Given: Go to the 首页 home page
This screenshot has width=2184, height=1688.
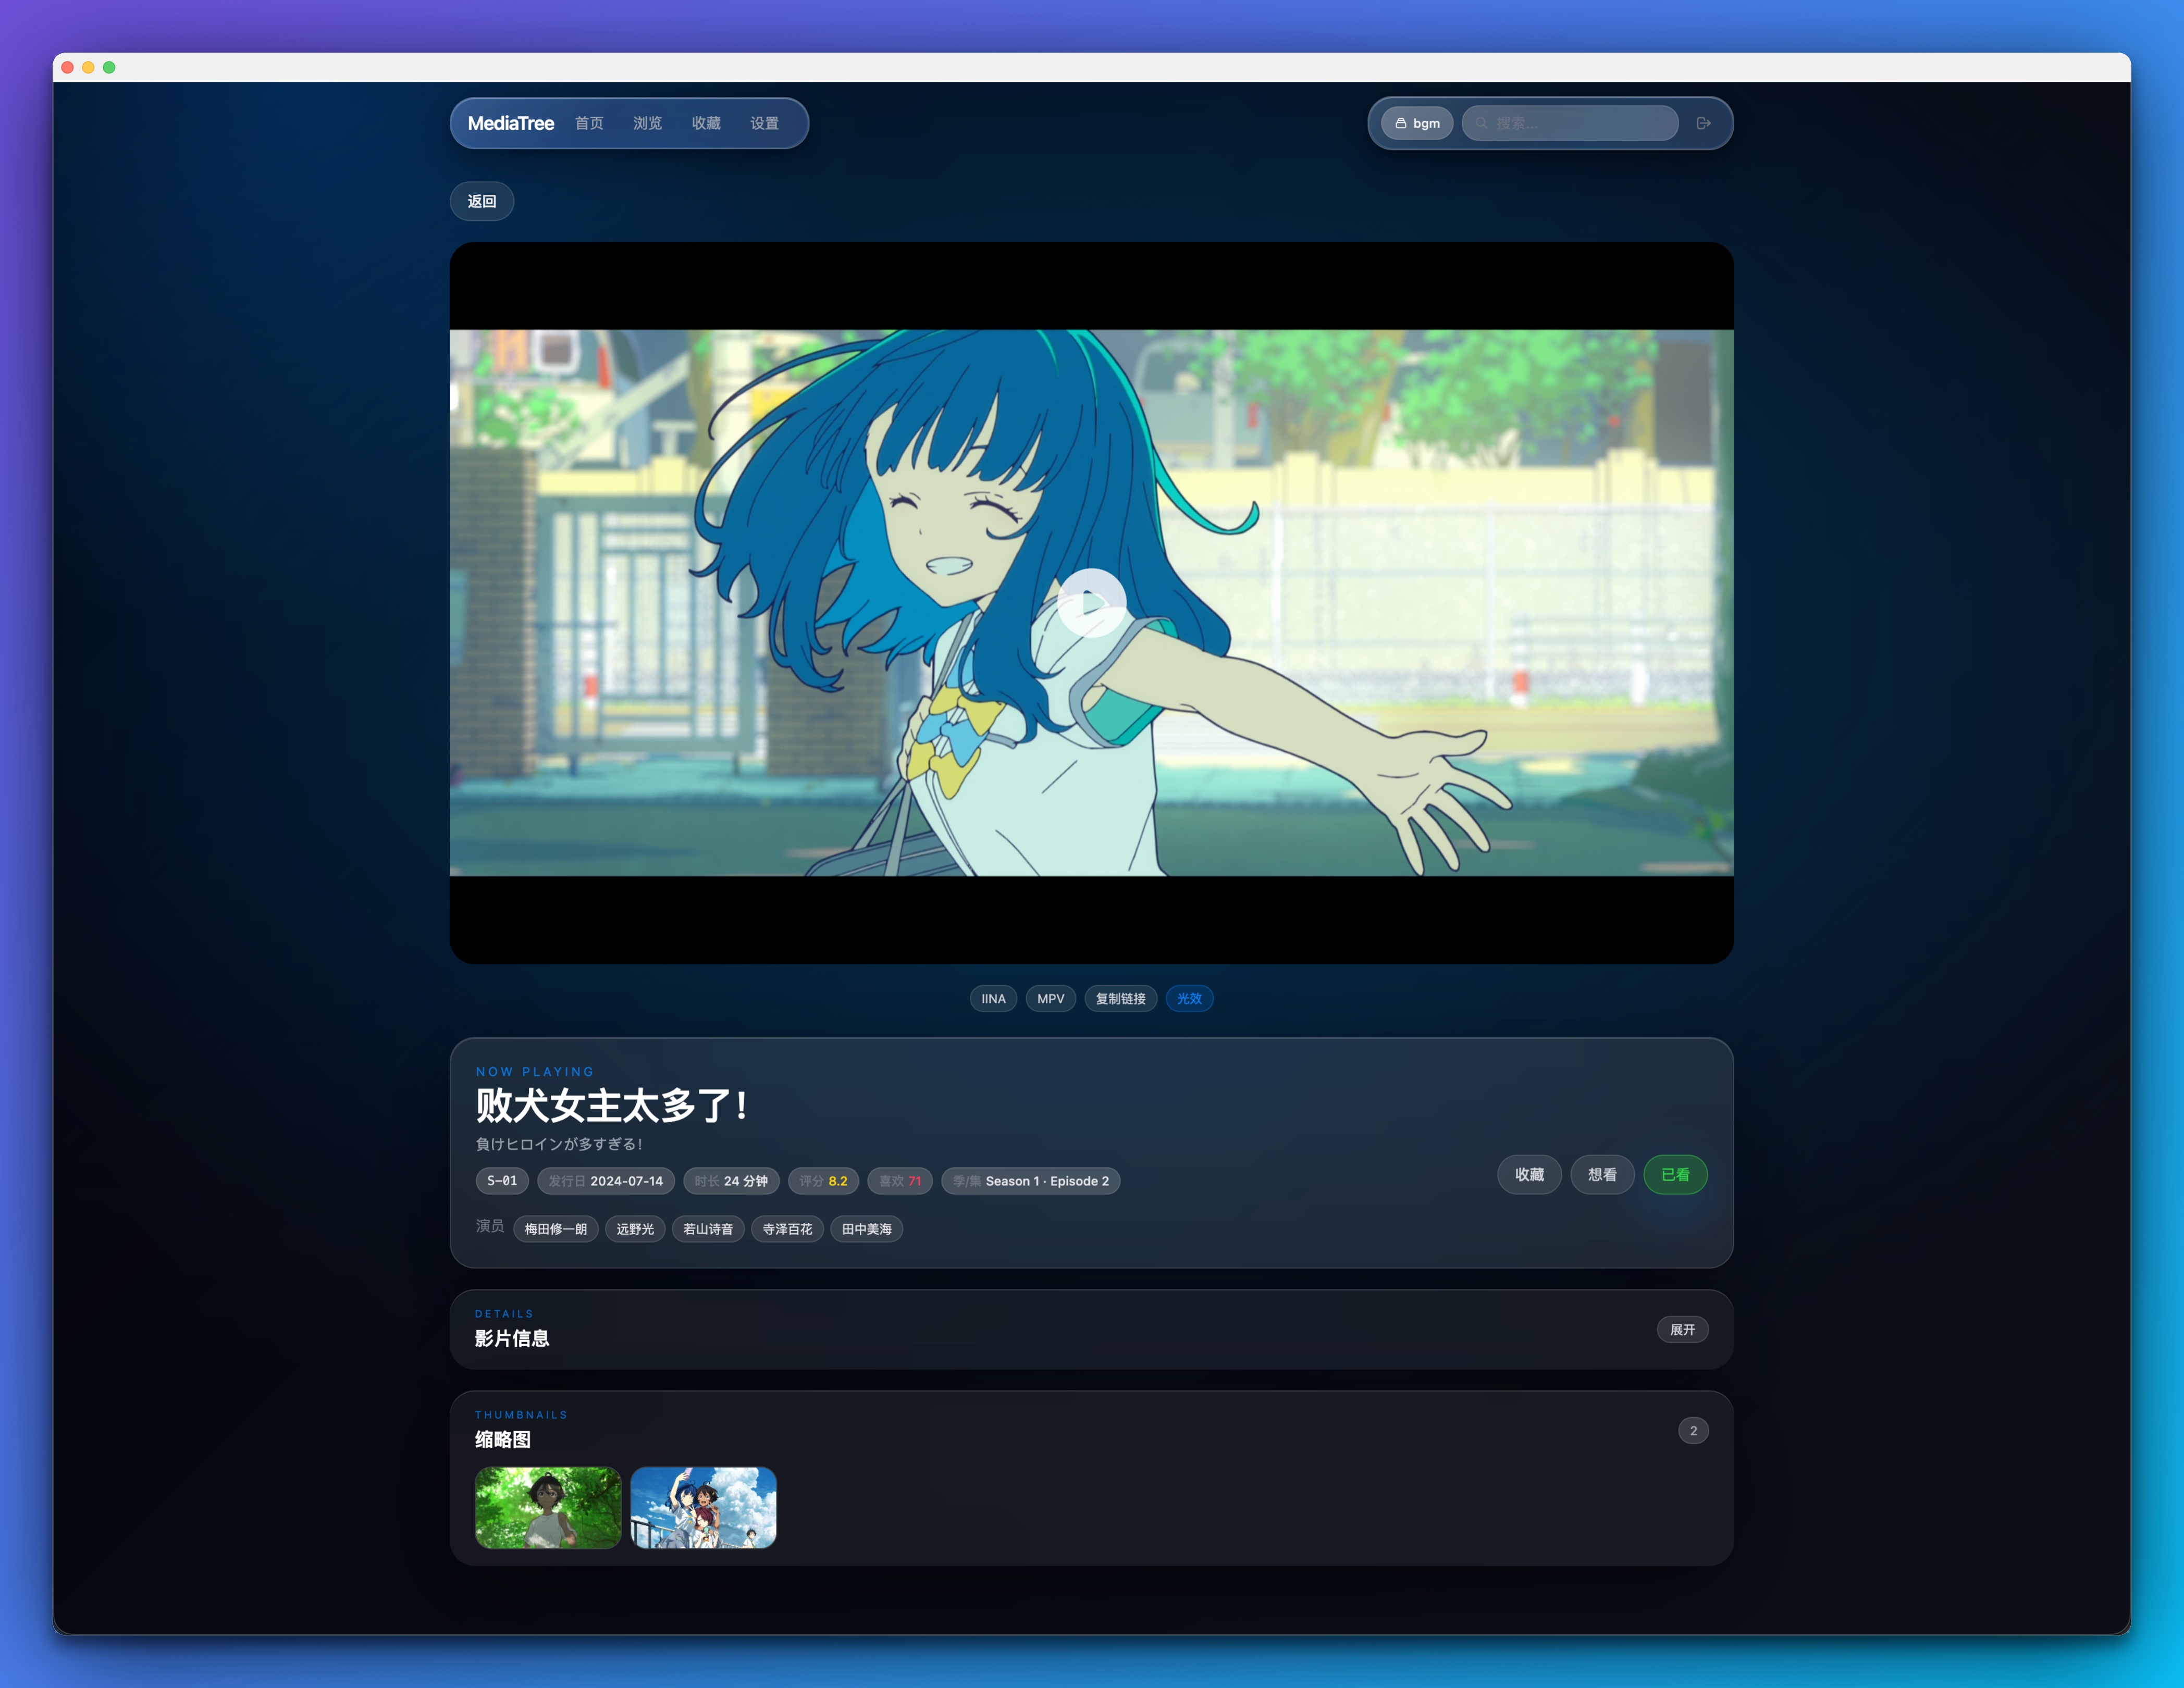Looking at the screenshot, I should point(589,123).
